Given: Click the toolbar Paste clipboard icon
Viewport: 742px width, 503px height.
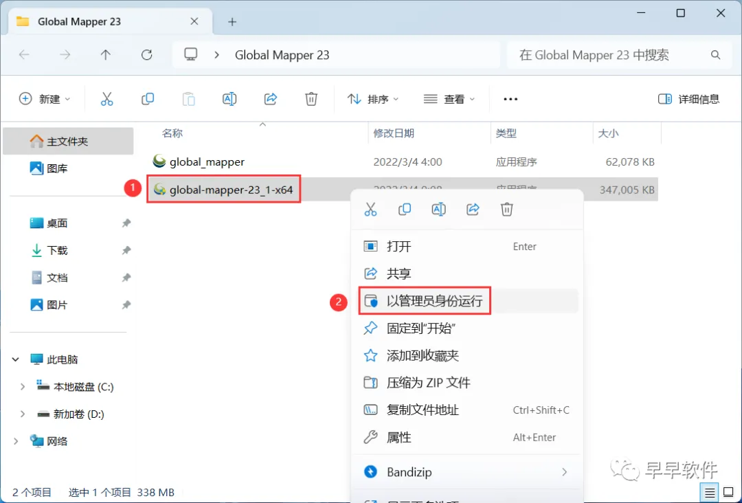Looking at the screenshot, I should 189,99.
